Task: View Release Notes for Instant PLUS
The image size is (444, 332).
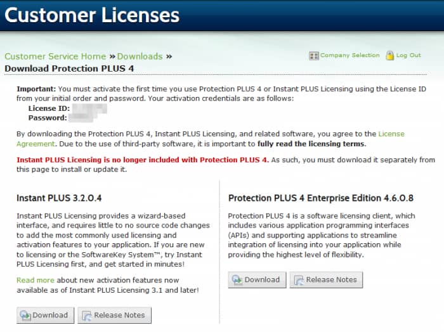Action: [x=114, y=316]
